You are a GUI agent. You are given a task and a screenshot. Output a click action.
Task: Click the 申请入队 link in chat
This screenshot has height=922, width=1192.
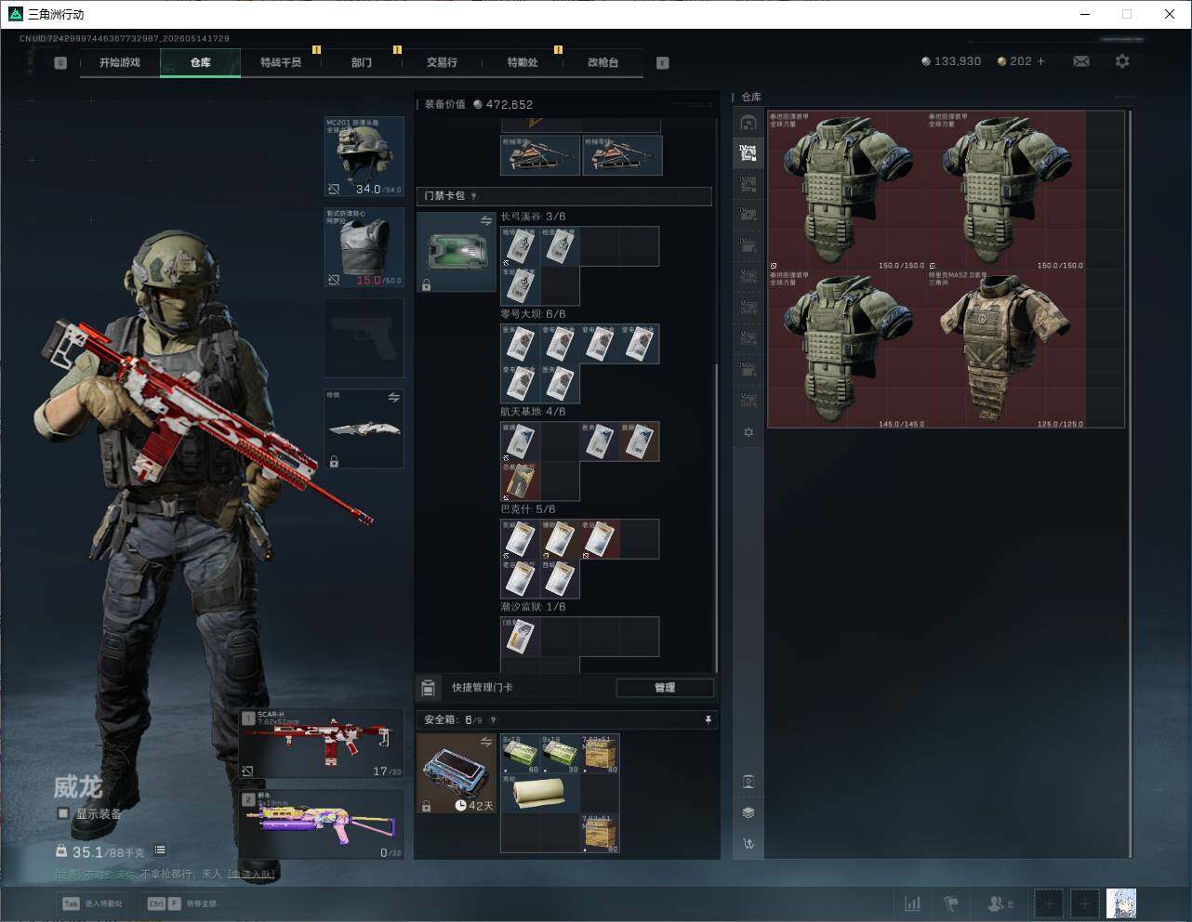click(x=251, y=874)
